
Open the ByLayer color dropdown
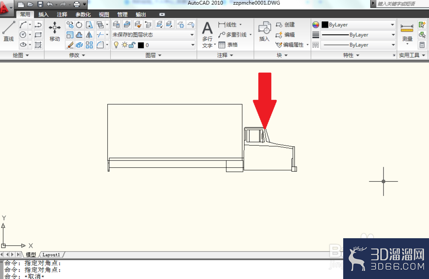(358, 25)
